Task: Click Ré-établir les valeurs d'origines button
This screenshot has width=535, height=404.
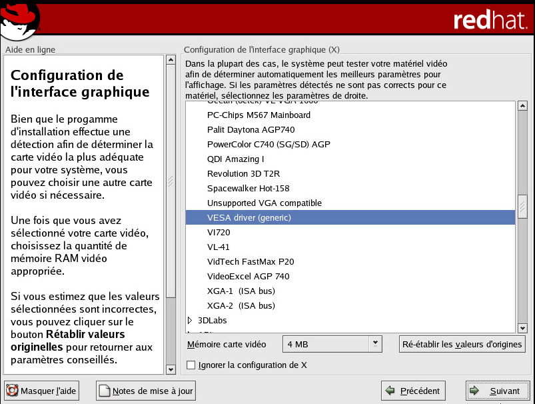Action: (462, 344)
